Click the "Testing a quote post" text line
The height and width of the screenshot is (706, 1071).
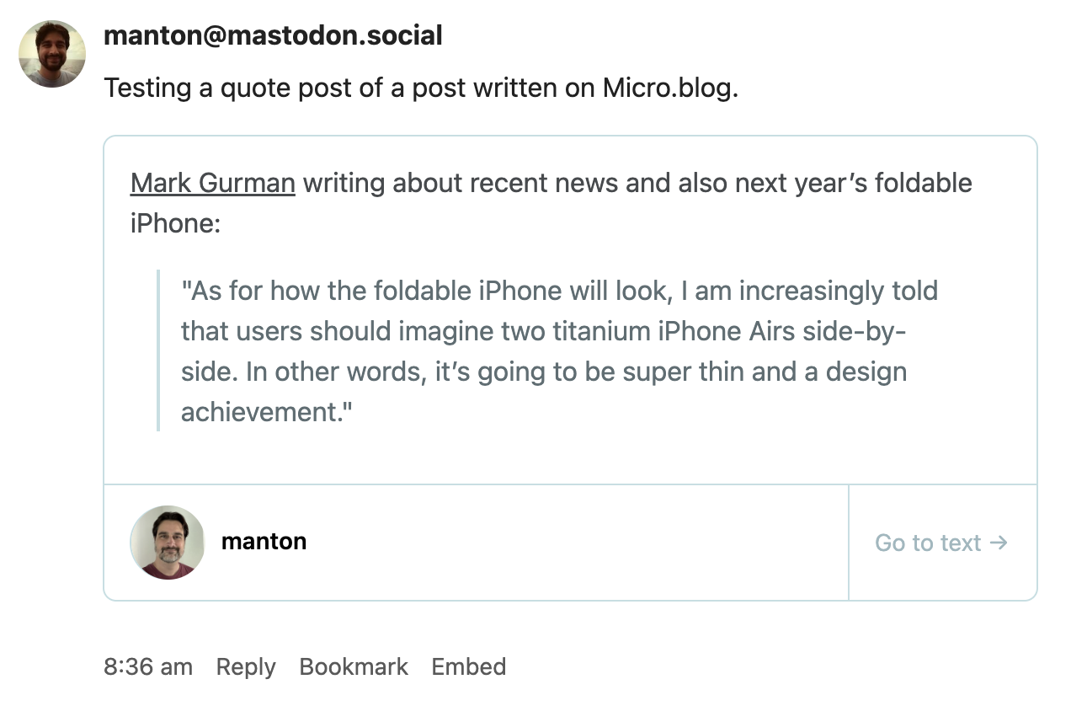(420, 88)
